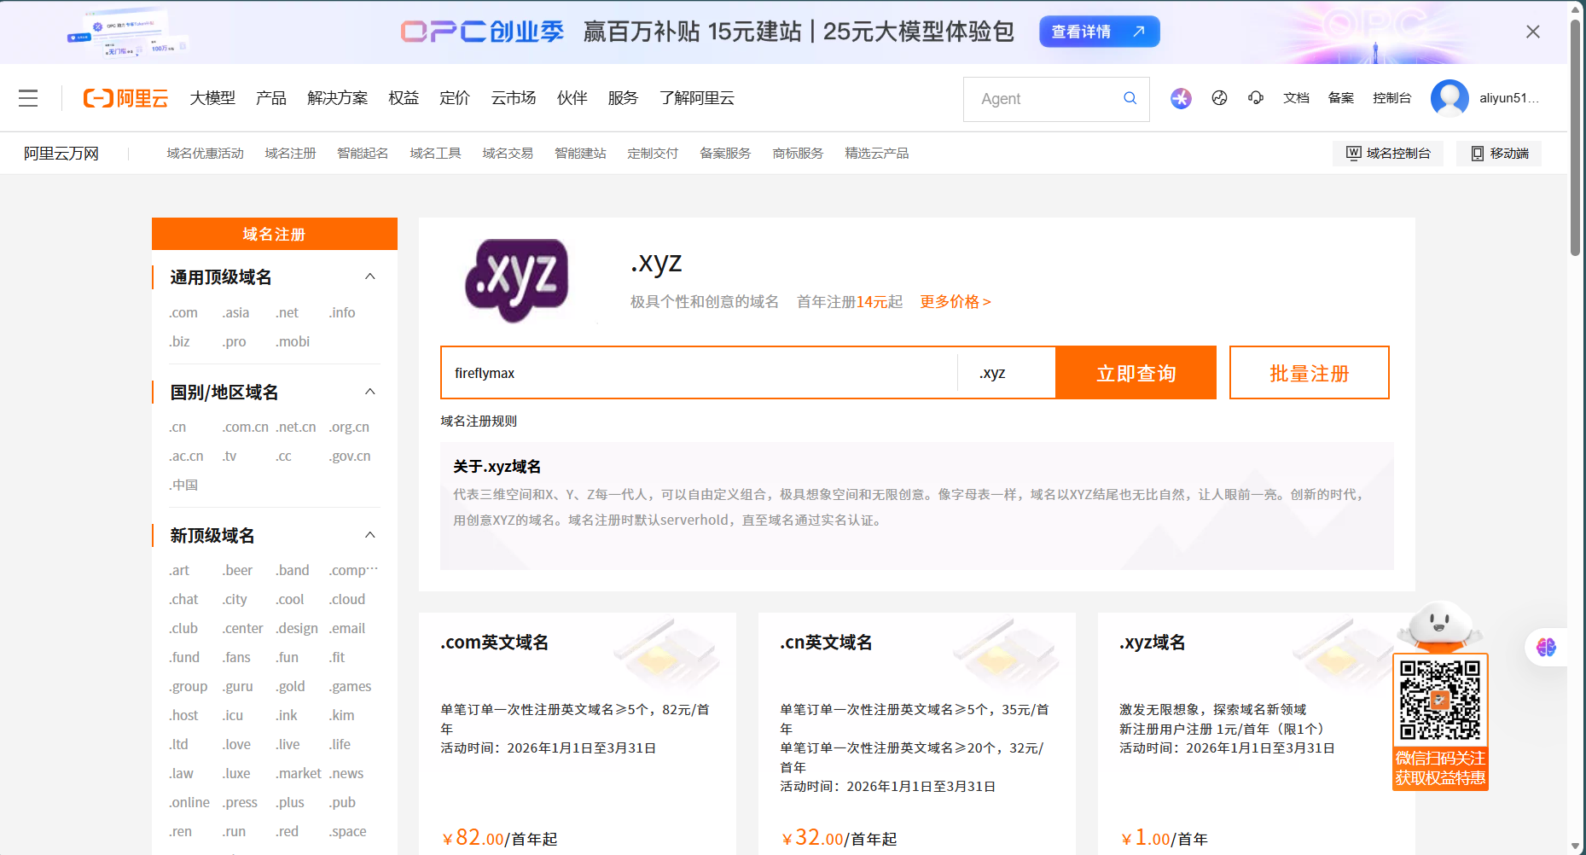Image resolution: width=1586 pixels, height=855 pixels.
Task: Open the 域名注册规则 link
Action: [x=479, y=421]
